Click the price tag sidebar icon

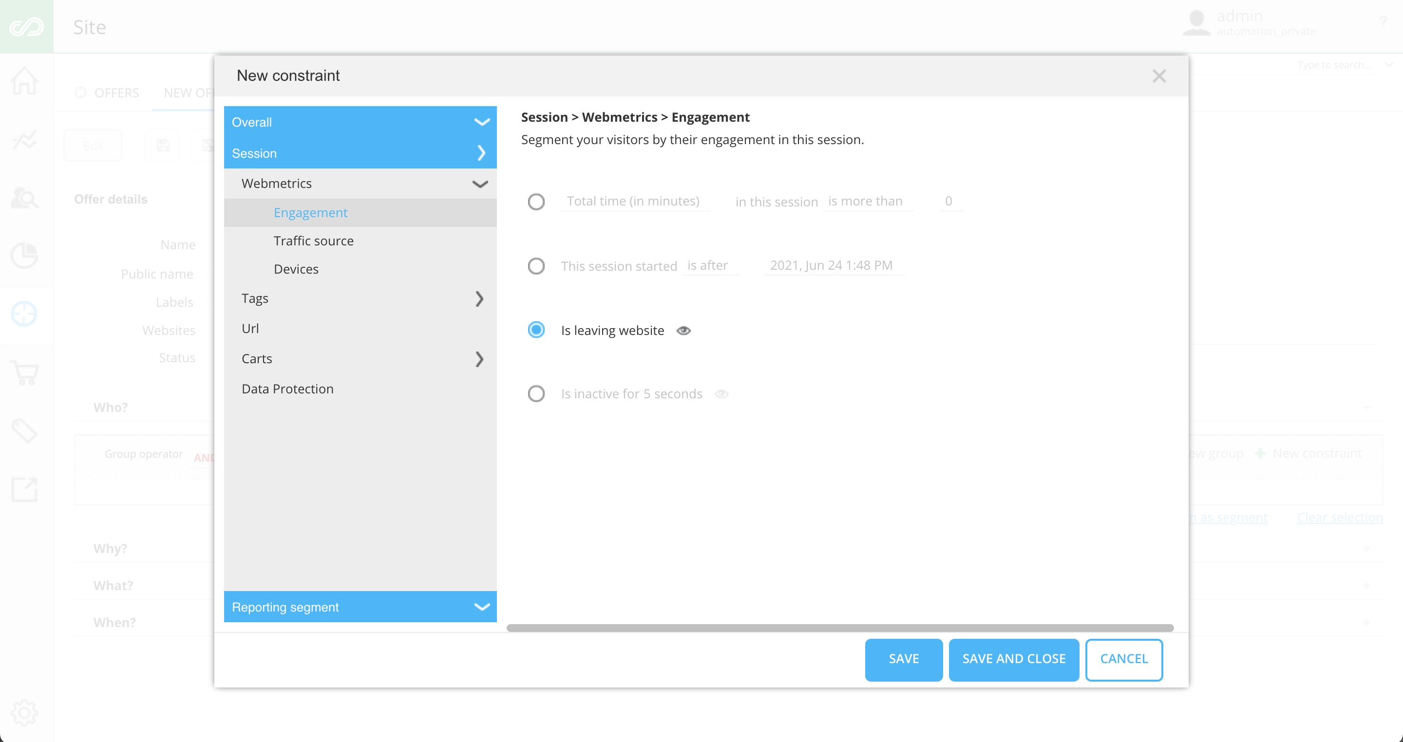(x=24, y=431)
